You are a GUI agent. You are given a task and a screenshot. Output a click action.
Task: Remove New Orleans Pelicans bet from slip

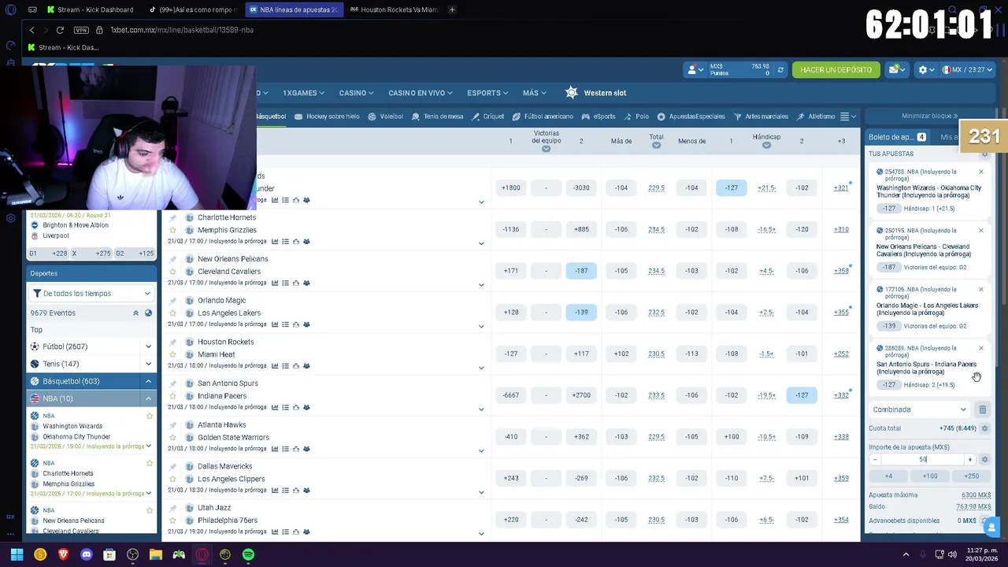[x=980, y=231]
